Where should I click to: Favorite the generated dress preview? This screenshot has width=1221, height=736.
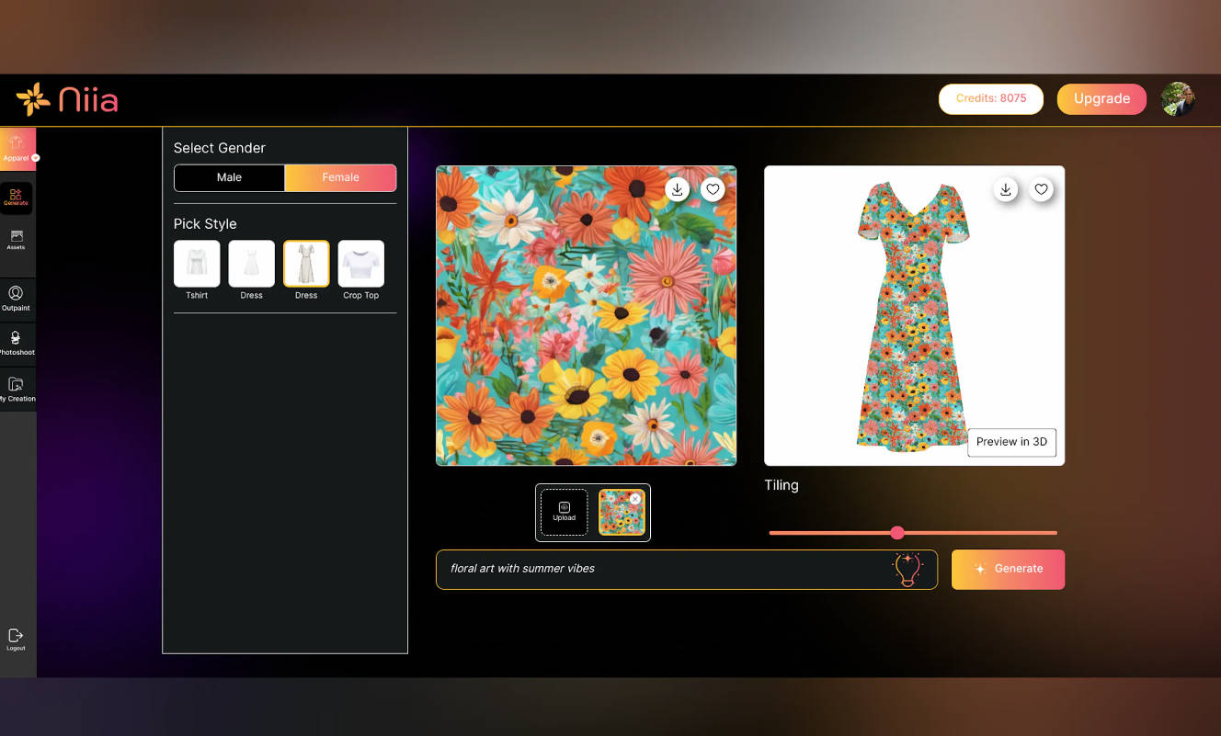(x=1041, y=189)
